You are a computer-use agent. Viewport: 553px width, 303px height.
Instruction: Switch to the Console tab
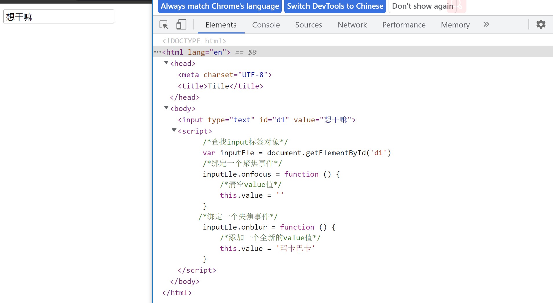[266, 25]
